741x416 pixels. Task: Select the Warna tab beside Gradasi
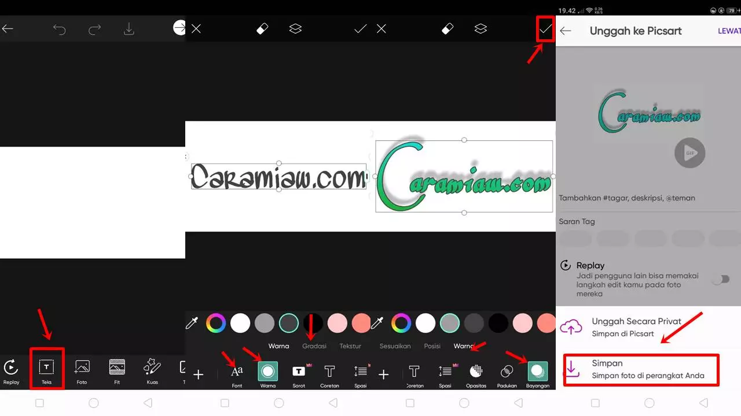click(x=279, y=346)
